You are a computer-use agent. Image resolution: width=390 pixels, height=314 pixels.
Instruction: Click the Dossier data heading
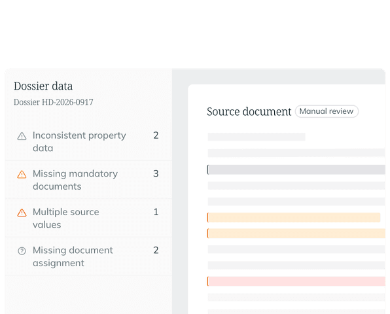pos(43,86)
